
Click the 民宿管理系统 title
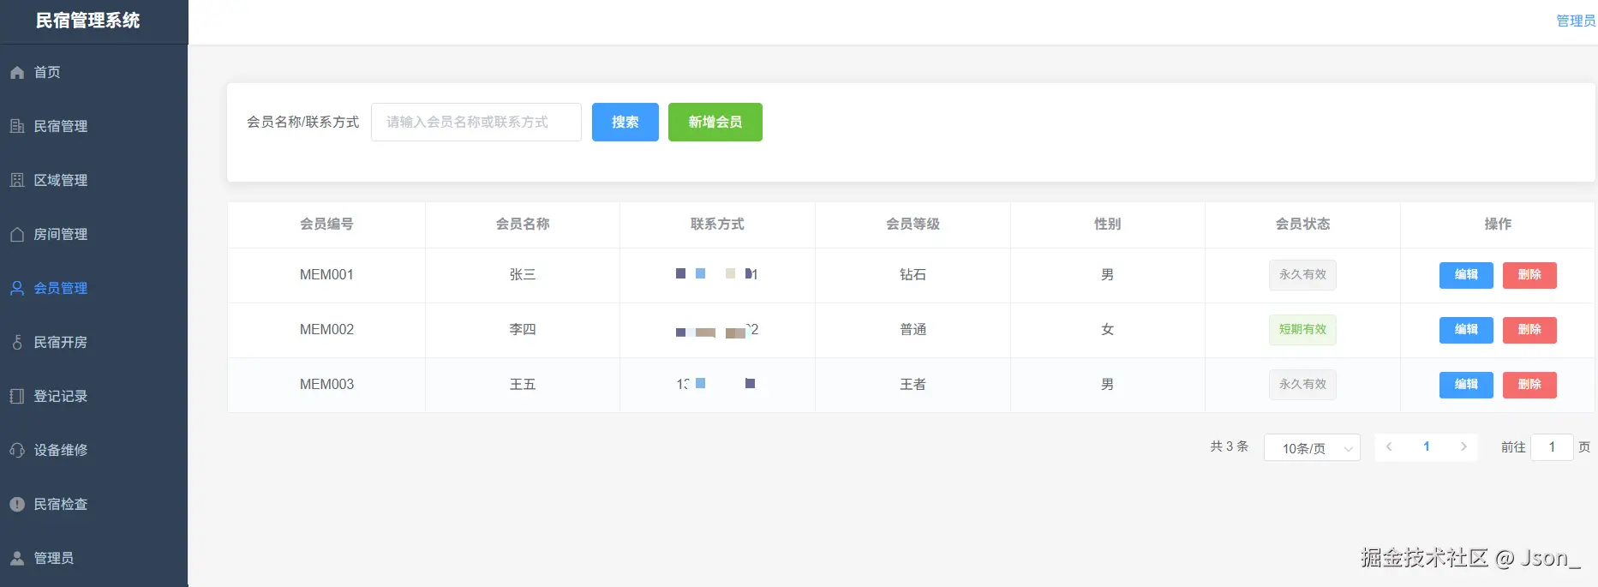[x=87, y=21]
